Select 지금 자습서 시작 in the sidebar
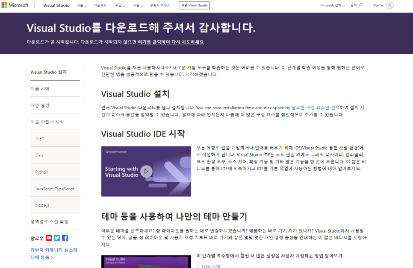 click(55, 122)
